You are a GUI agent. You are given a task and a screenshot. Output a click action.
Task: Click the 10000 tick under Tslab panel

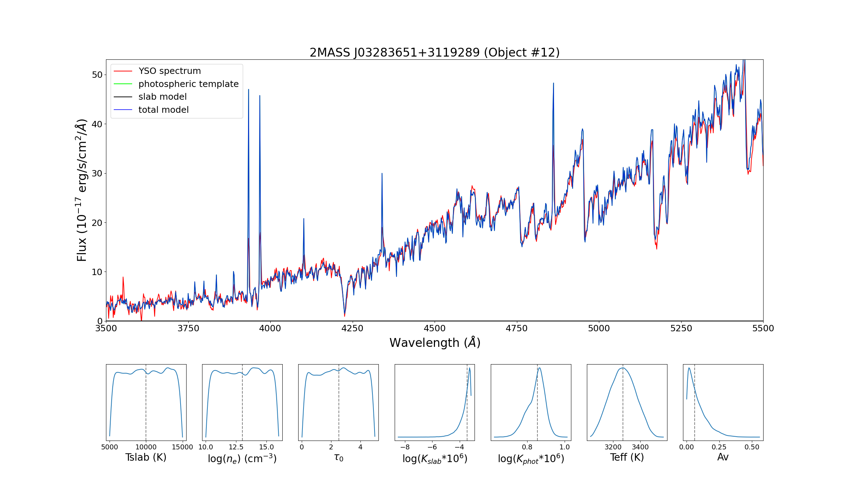[x=146, y=447]
